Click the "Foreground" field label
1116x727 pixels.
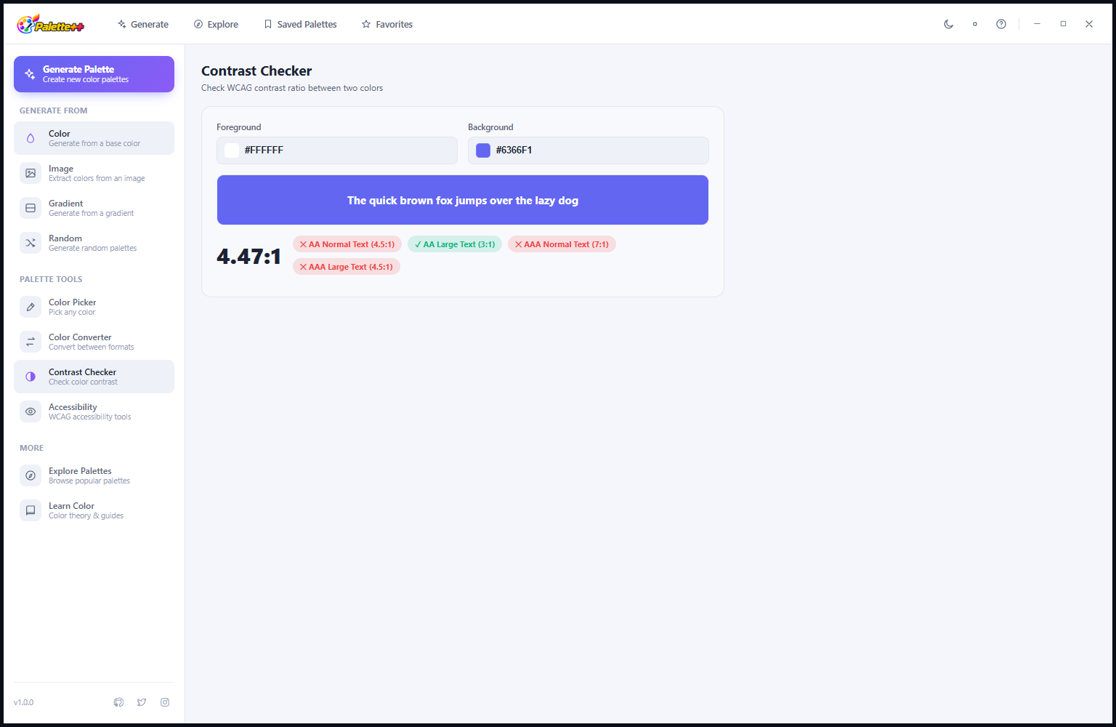click(x=239, y=127)
